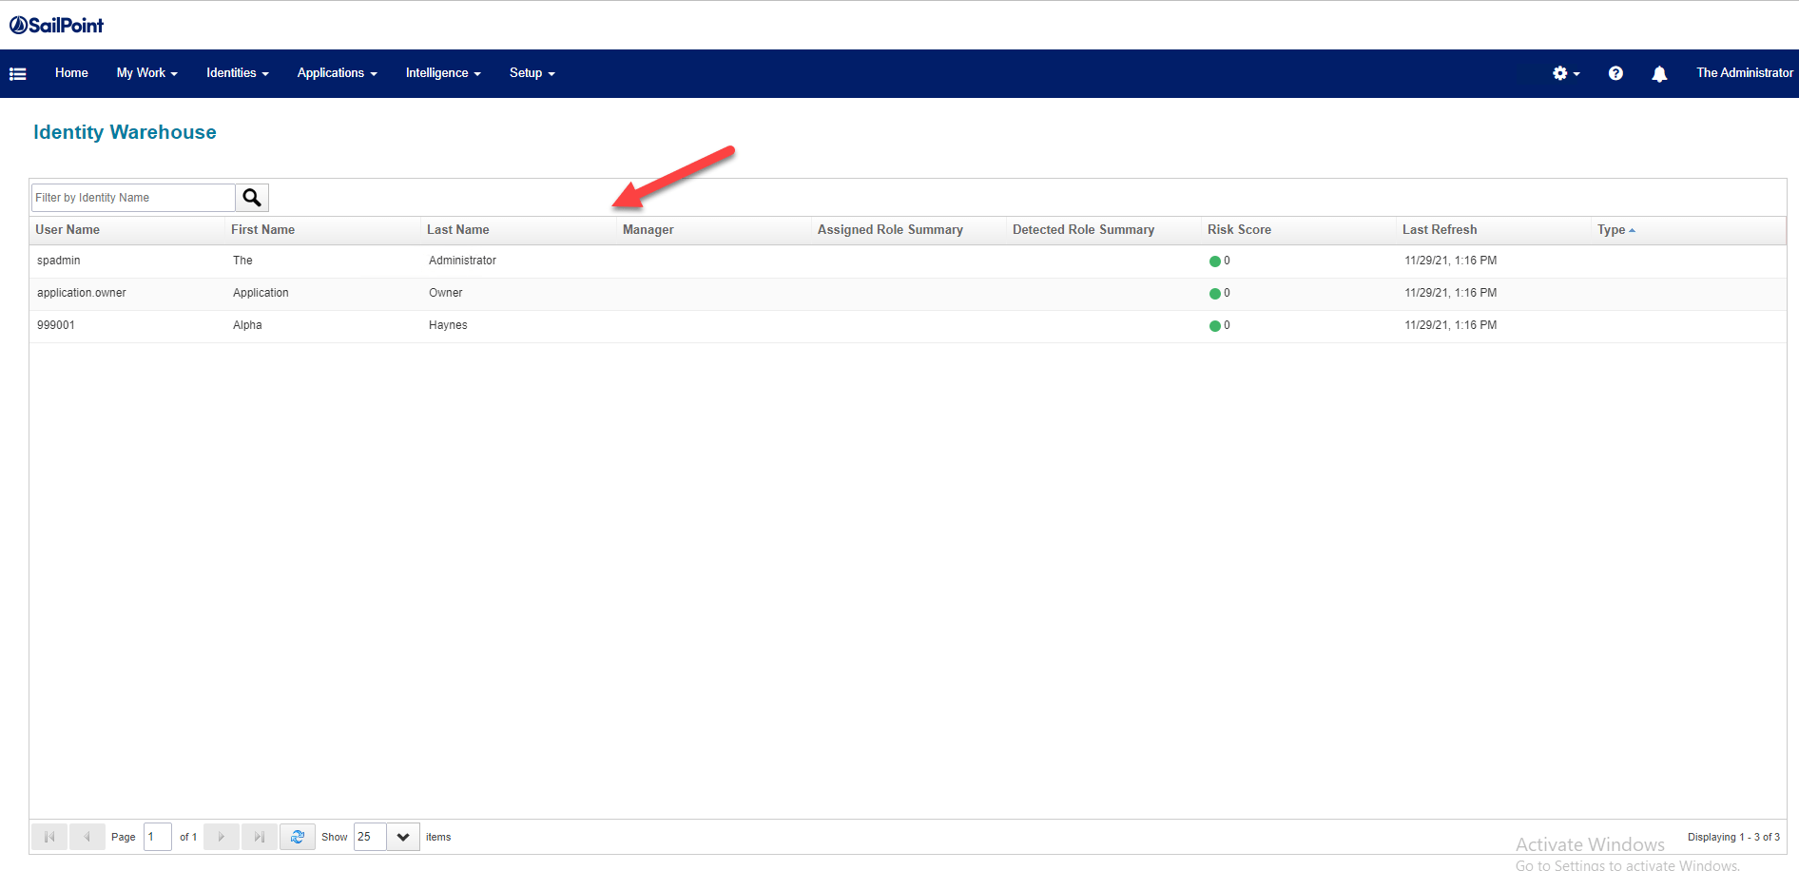Click first name 'The' cell

coord(242,261)
